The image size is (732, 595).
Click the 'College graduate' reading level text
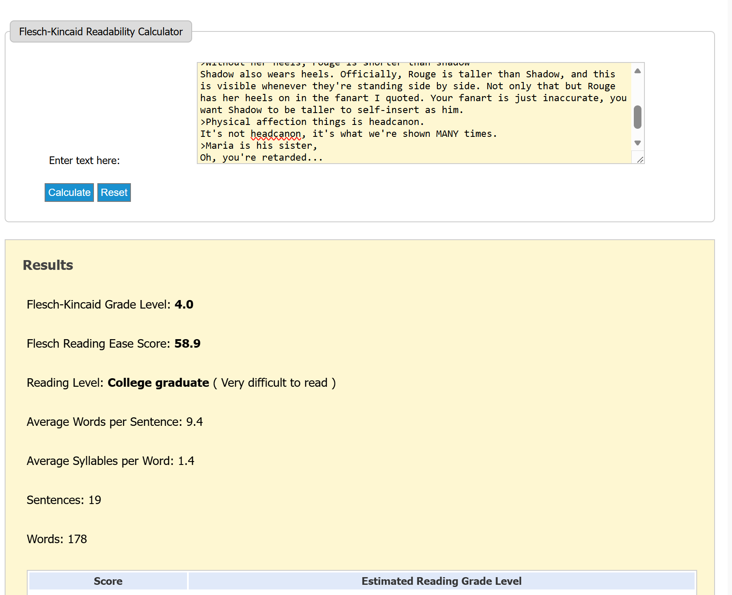159,383
